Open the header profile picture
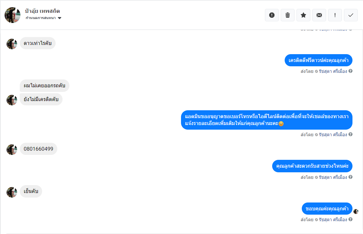 (x=13, y=15)
